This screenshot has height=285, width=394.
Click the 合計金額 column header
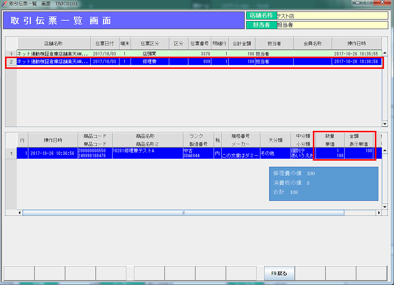click(242, 44)
